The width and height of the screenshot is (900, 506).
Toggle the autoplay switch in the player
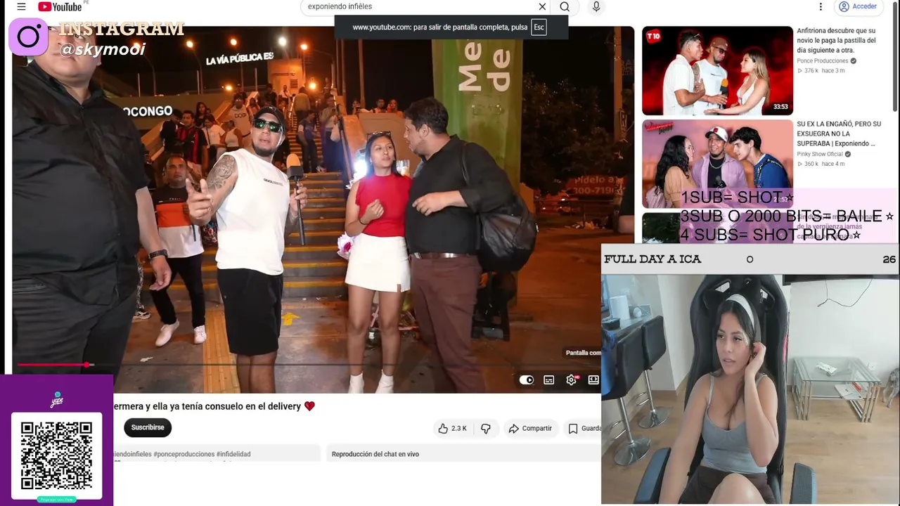coord(527,380)
